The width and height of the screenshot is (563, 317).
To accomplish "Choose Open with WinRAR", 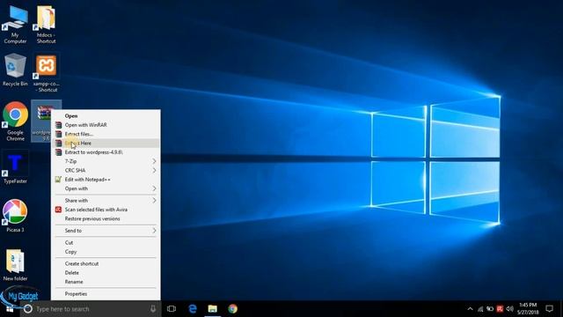I will click(106, 125).
